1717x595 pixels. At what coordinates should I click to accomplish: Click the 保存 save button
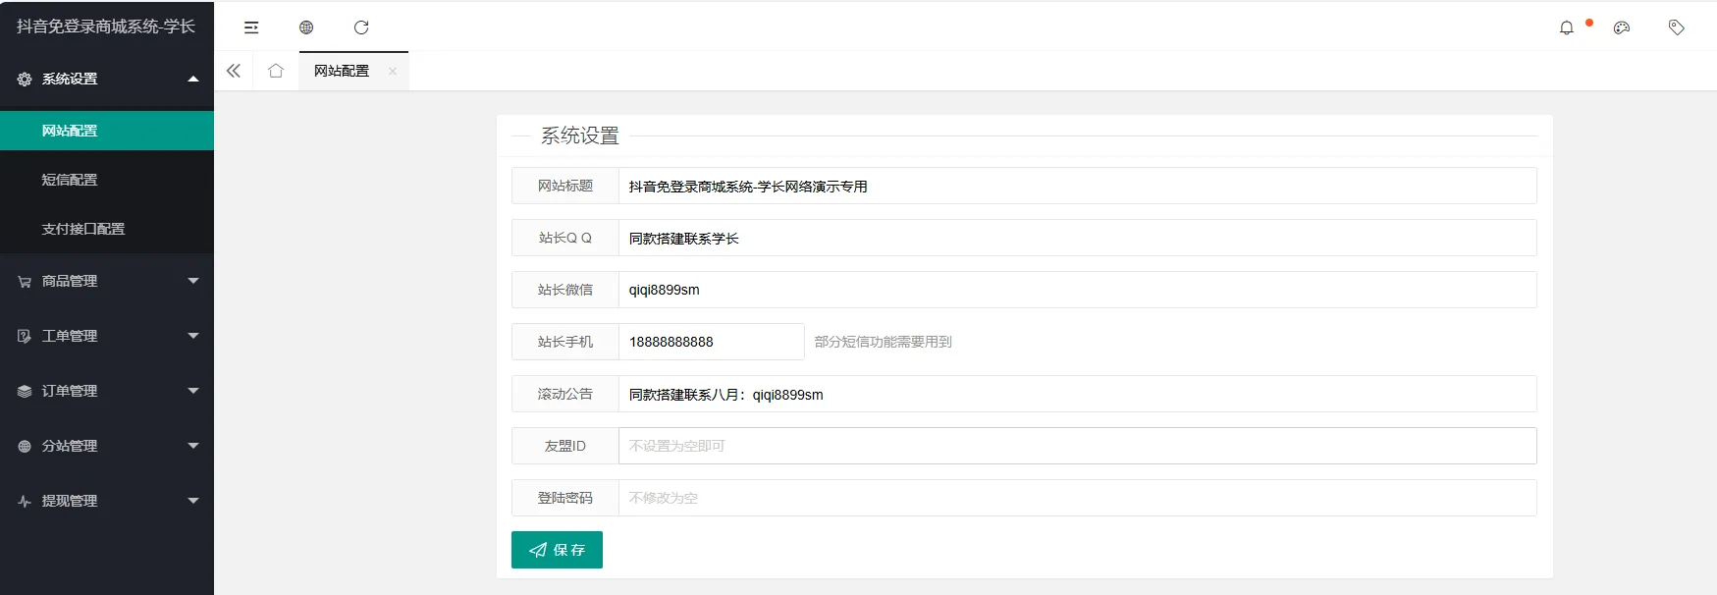pyautogui.click(x=557, y=550)
